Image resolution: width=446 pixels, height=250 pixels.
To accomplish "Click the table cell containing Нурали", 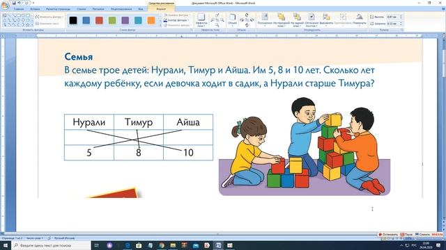I will click(x=89, y=122).
